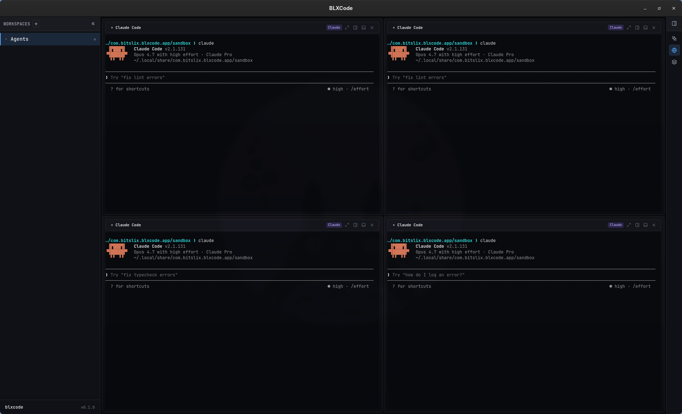The width and height of the screenshot is (682, 414).
Task: Close the top-right Claude Code pane
Action: (654, 28)
